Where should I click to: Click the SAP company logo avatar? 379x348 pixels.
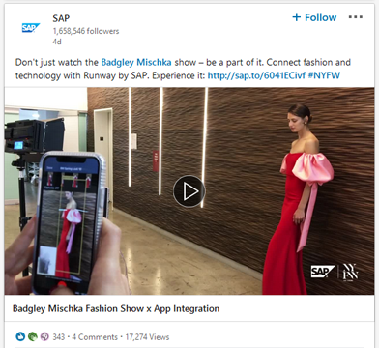click(x=31, y=28)
